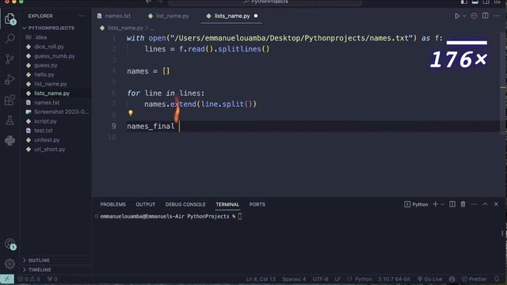Screen dimensions: 507x285
Task: Expand run options dropdown beside play button
Action: coord(464,16)
